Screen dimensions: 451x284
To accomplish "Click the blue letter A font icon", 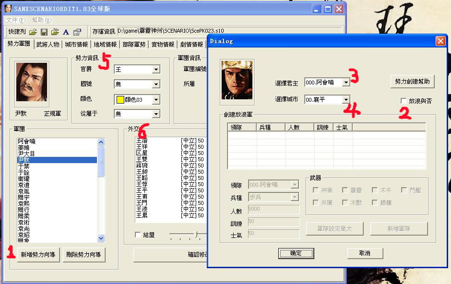I will pyautogui.click(x=66, y=32).
